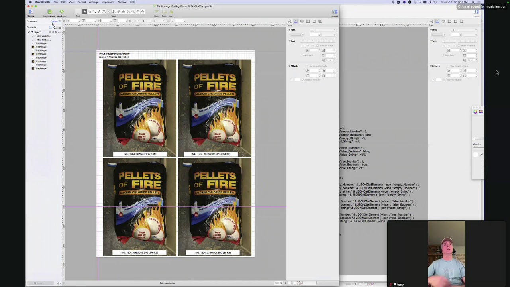Select the Line tool
Image resolution: width=510 pixels, height=287 pixels.
coord(94,12)
